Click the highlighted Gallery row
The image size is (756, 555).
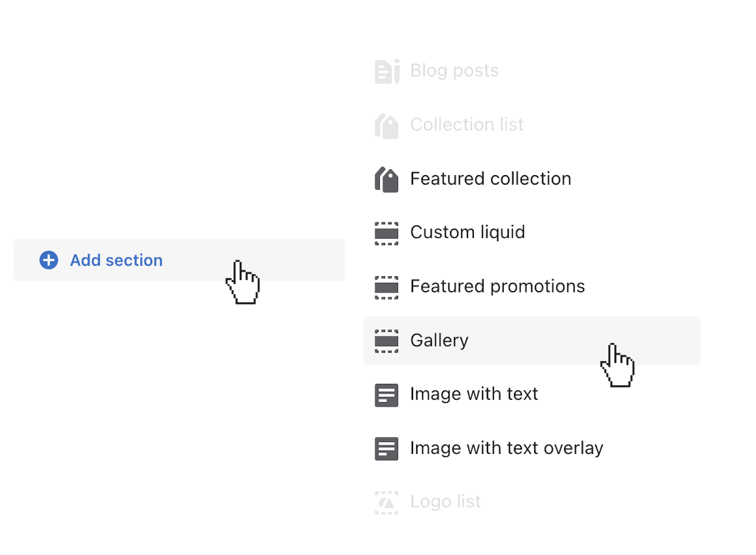pyautogui.click(x=532, y=340)
